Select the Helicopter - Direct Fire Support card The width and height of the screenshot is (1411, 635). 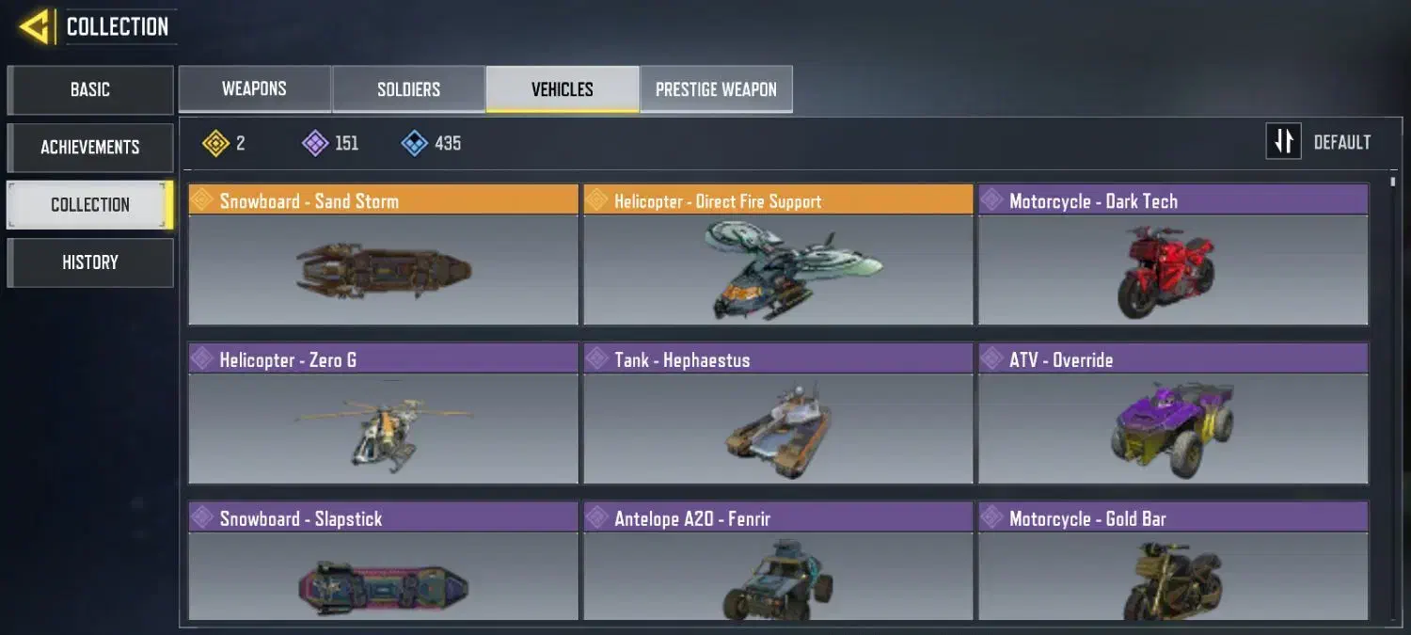pyautogui.click(x=778, y=255)
